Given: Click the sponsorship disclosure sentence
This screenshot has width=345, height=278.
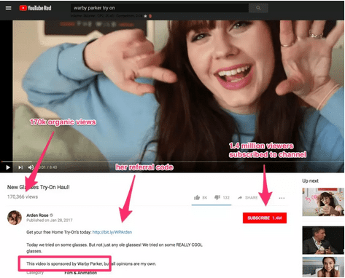Looking at the screenshot, I should tap(91, 263).
